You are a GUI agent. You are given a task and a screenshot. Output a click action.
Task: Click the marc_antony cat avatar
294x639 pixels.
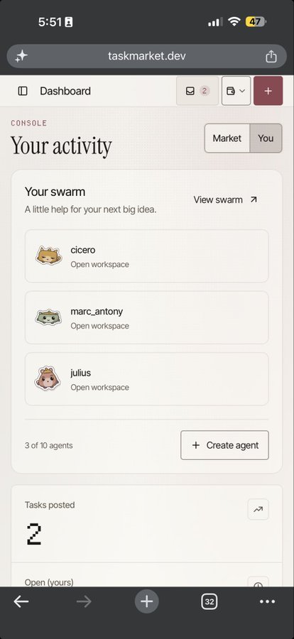tap(48, 317)
